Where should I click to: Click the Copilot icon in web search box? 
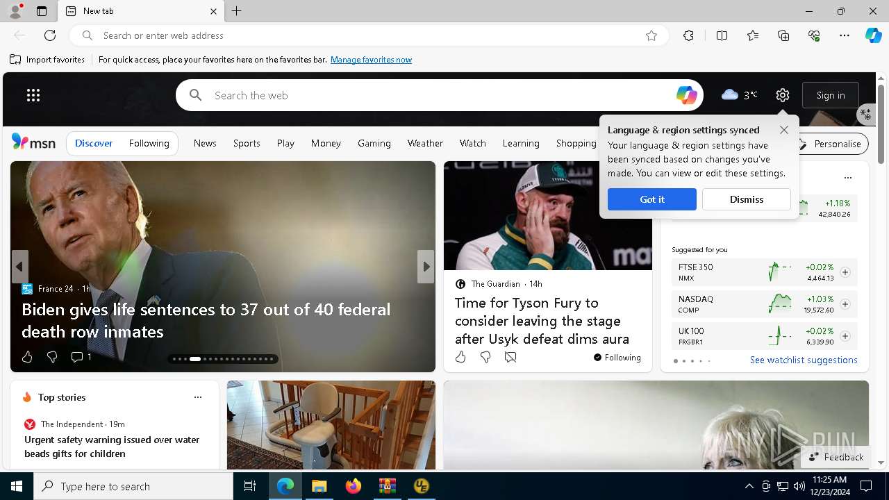686,95
